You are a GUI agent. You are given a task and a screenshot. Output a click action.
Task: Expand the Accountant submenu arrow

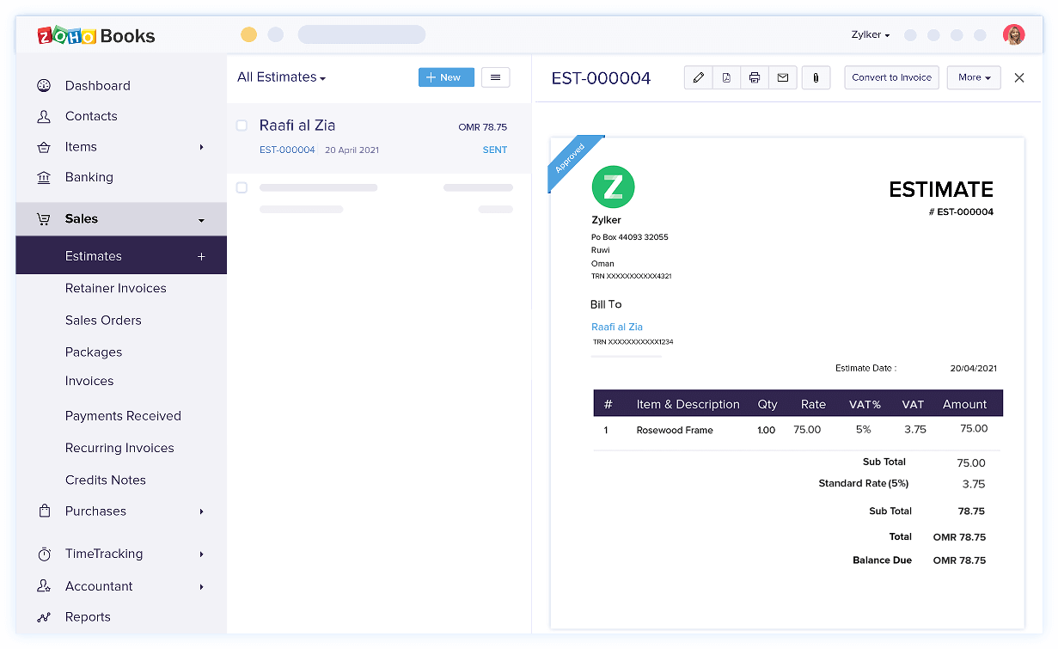(202, 587)
